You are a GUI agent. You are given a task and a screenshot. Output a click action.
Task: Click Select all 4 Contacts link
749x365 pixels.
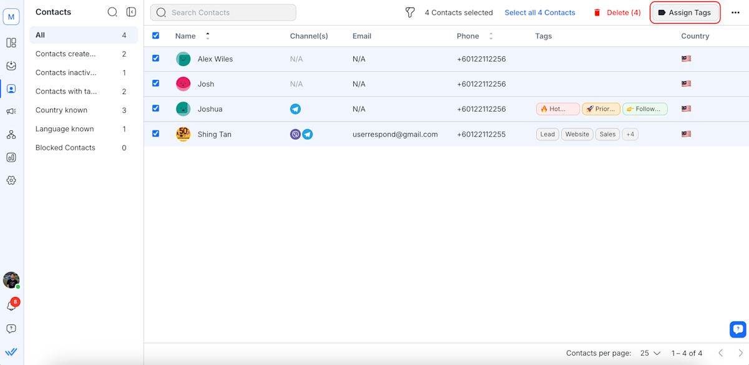pyautogui.click(x=540, y=12)
